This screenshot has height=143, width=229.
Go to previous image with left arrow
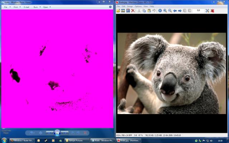175,11
